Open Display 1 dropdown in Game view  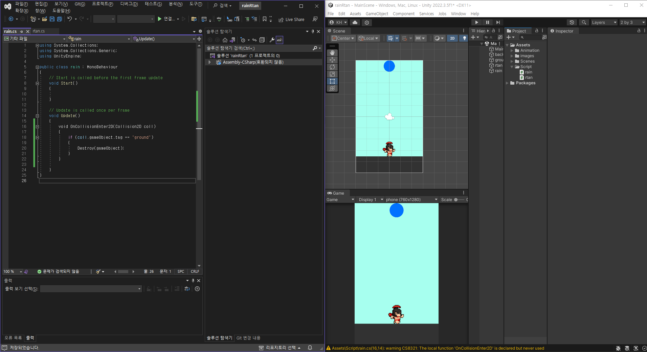(371, 200)
